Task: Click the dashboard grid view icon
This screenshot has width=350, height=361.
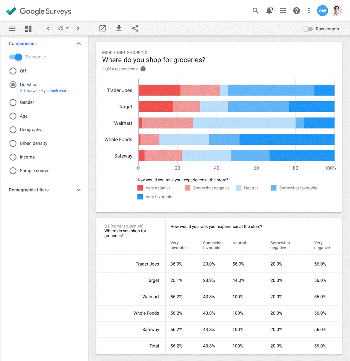Action: coord(28,29)
